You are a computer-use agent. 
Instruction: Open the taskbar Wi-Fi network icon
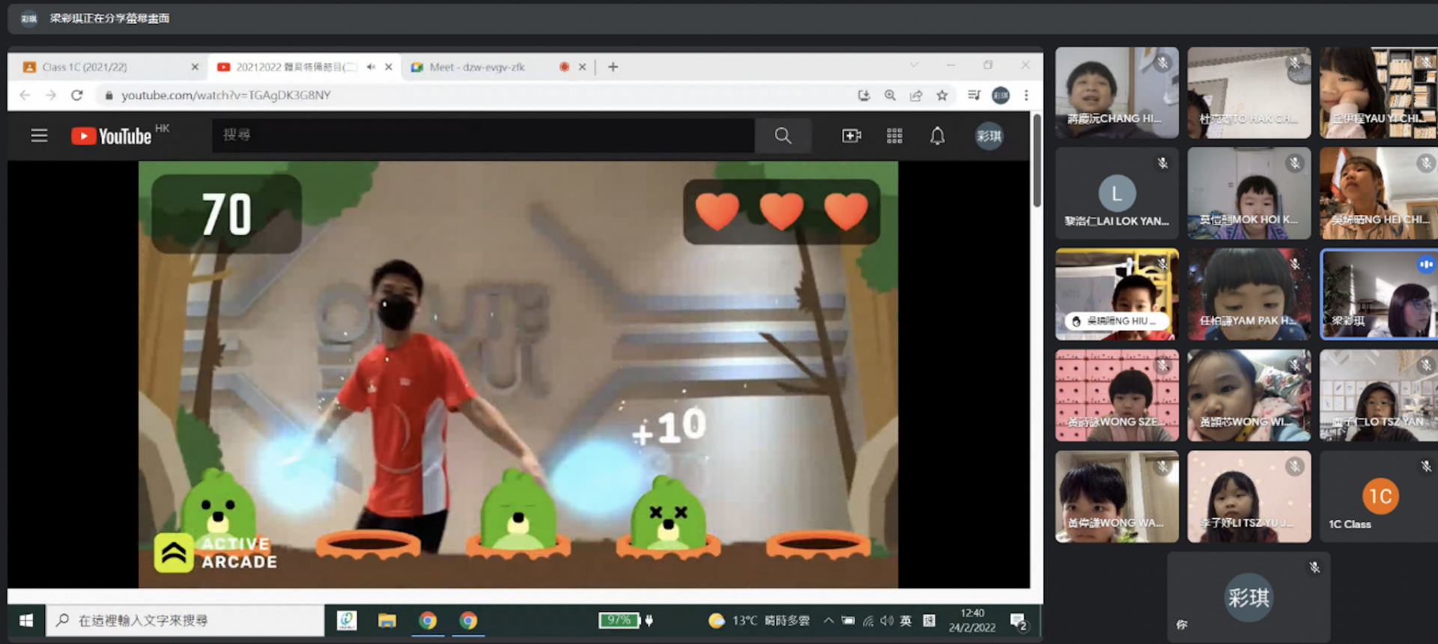click(868, 620)
